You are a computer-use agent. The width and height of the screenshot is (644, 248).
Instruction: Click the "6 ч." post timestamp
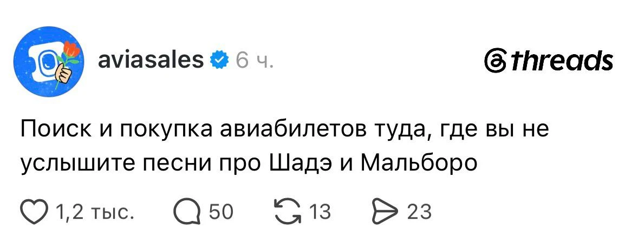coord(255,60)
